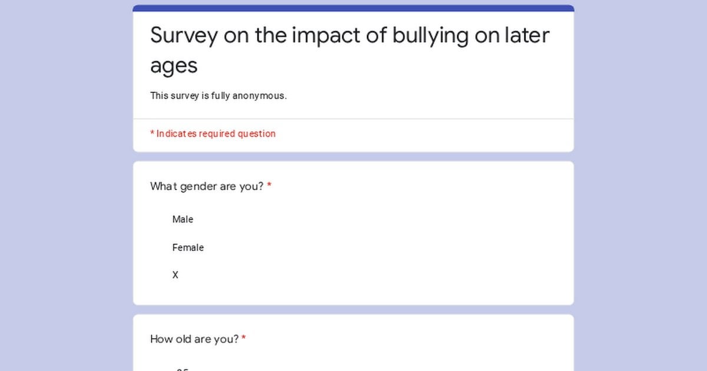Click the red asterisk before "Indicates required"
The image size is (707, 371).
(x=152, y=134)
